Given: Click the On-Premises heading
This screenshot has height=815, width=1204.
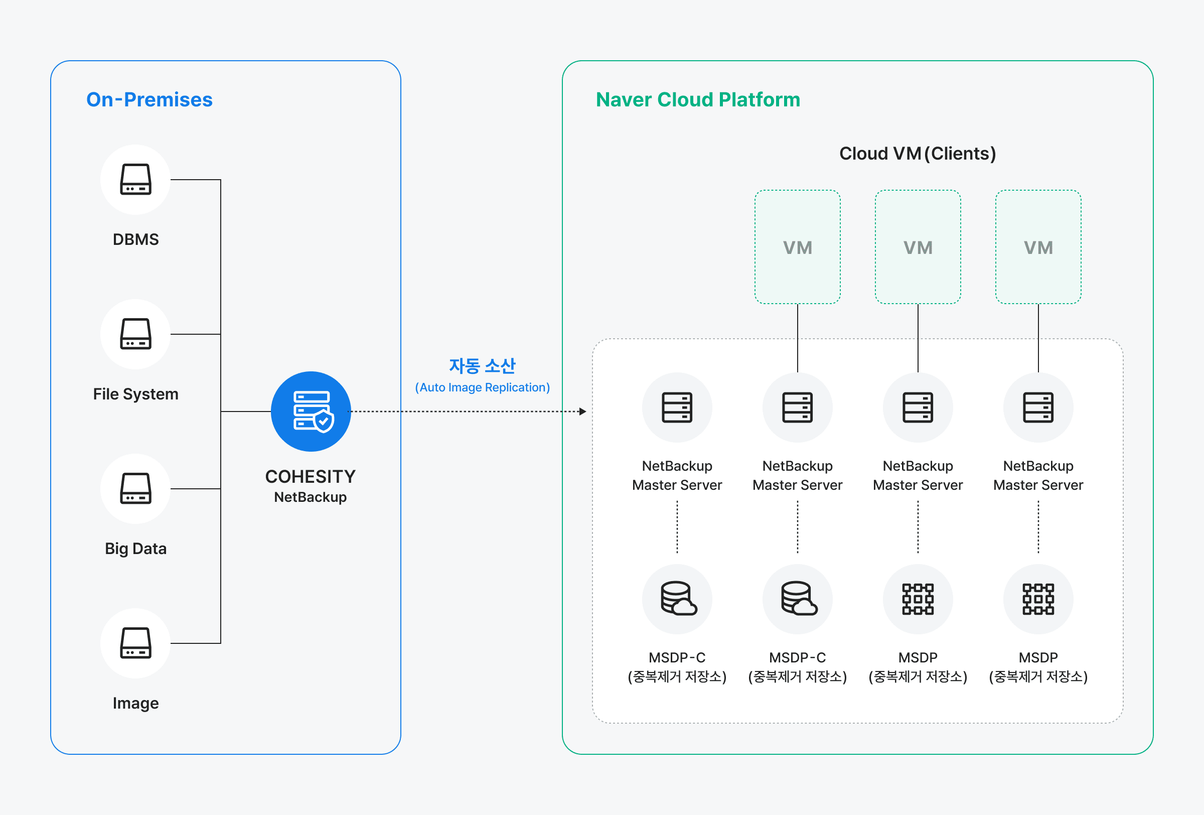Looking at the screenshot, I should pyautogui.click(x=149, y=99).
